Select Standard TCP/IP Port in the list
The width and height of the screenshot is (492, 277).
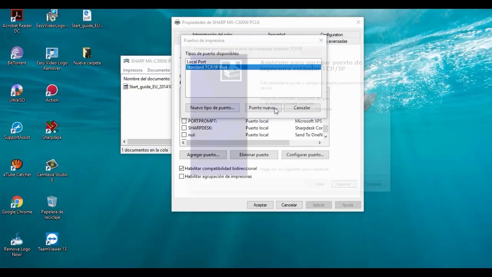click(253, 67)
